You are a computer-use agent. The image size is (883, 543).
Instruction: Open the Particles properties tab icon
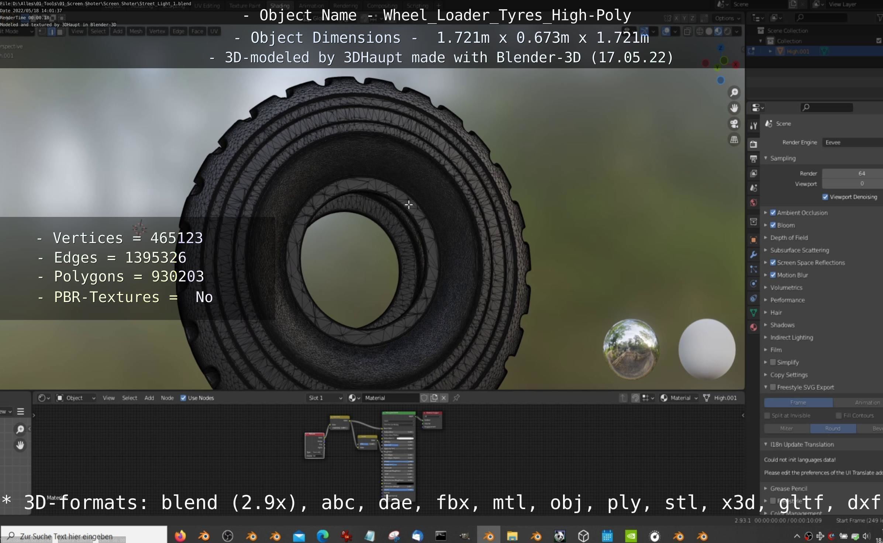click(753, 269)
